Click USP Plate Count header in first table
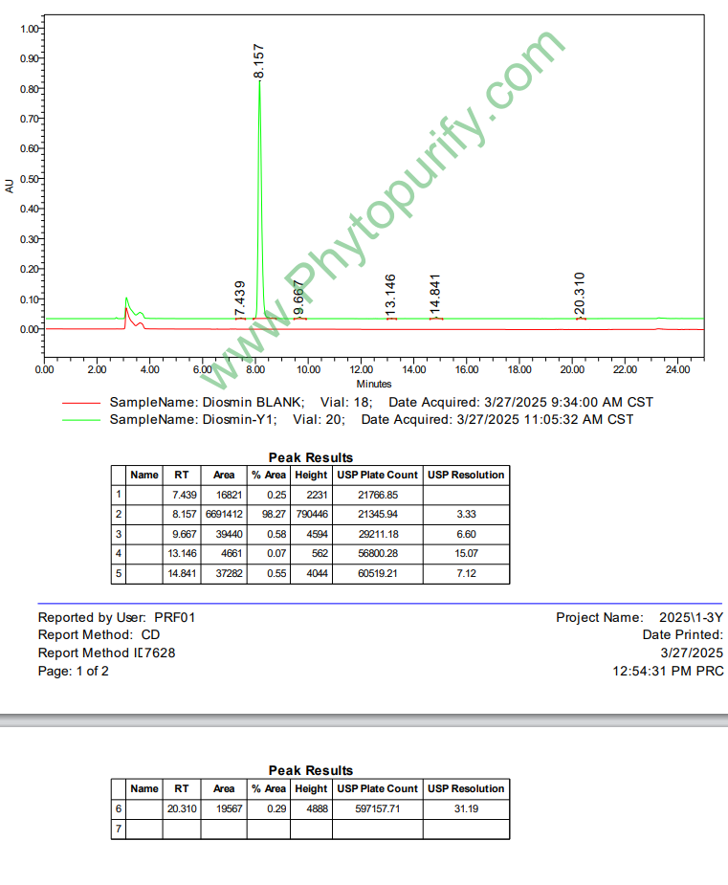Image resolution: width=728 pixels, height=885 pixels. pyautogui.click(x=377, y=475)
